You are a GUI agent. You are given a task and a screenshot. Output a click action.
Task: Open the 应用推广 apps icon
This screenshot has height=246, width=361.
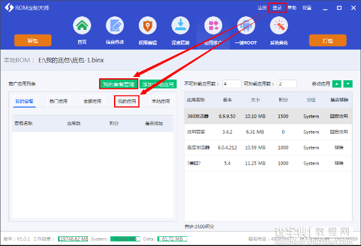coord(213,25)
